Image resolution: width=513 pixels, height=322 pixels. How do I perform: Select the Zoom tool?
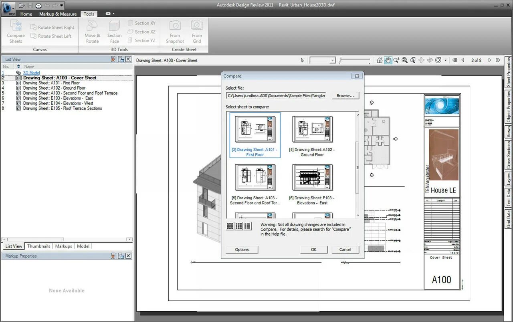coord(396,60)
